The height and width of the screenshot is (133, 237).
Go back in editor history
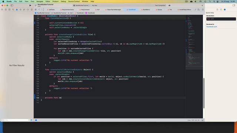click(x=39, y=10)
